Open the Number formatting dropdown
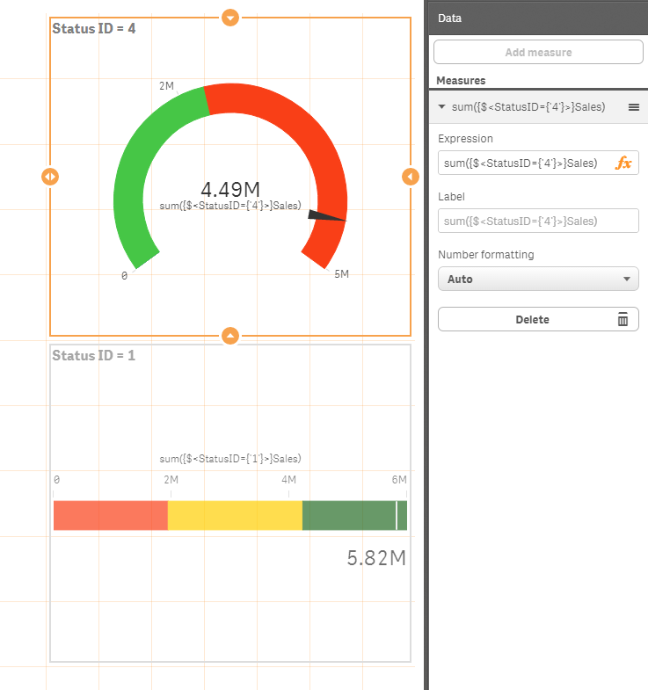 (x=538, y=279)
